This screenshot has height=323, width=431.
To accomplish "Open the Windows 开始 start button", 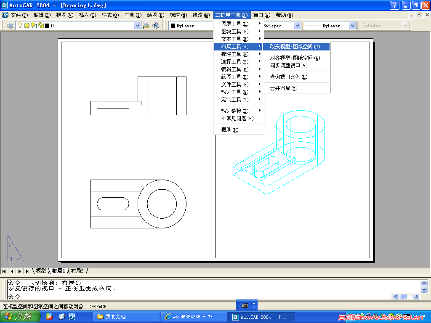I will pyautogui.click(x=20, y=316).
